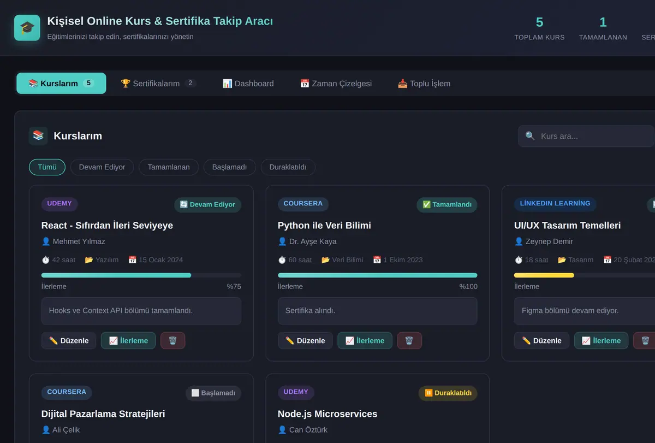Click instructor icon next to Mehmet Yılmaz
This screenshot has width=655, height=443.
[x=46, y=241]
